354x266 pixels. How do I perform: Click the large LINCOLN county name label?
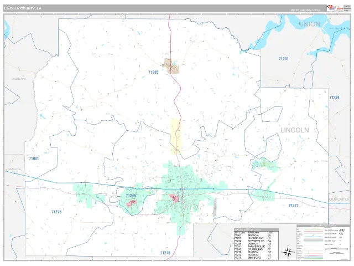coord(295,130)
